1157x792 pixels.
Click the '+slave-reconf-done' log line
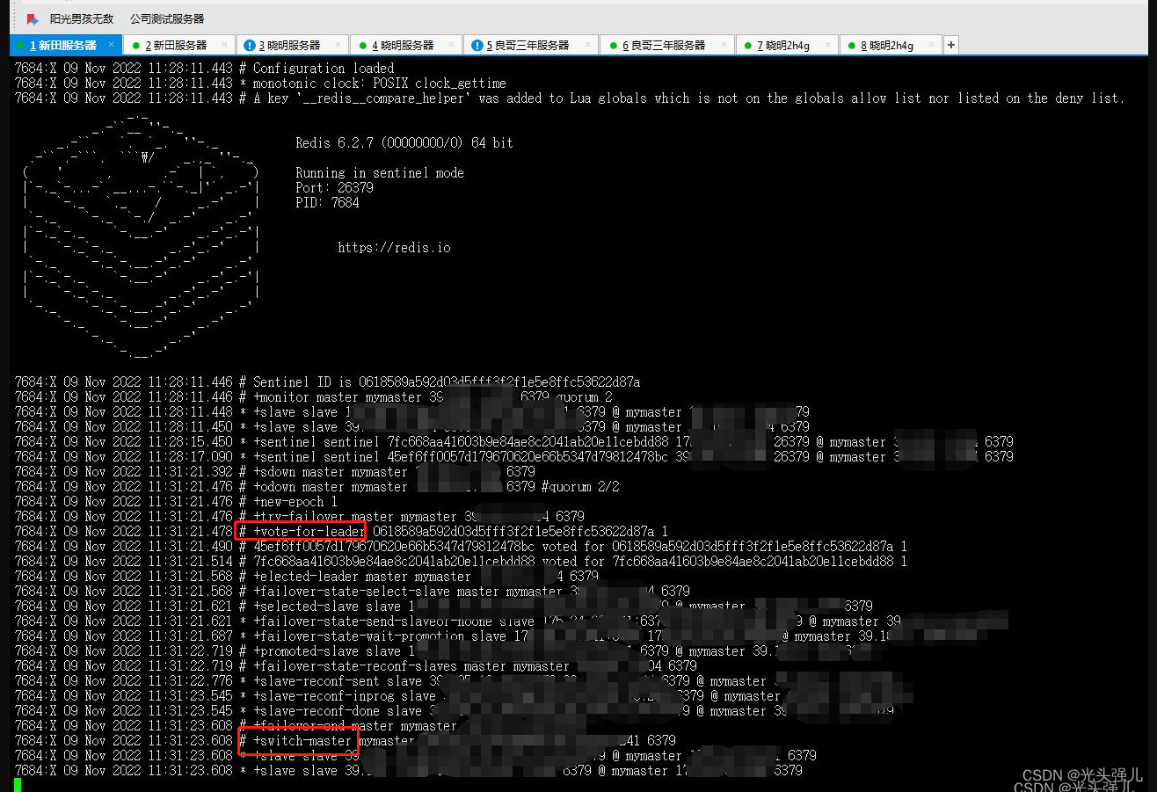(454, 710)
